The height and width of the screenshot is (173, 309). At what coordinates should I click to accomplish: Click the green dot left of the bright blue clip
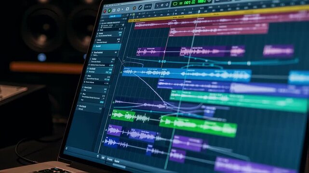point(121,73)
